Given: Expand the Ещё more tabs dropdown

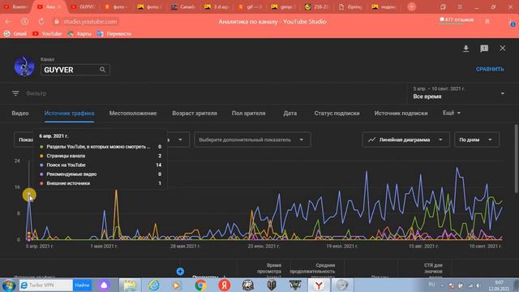Looking at the screenshot, I should [452, 114].
